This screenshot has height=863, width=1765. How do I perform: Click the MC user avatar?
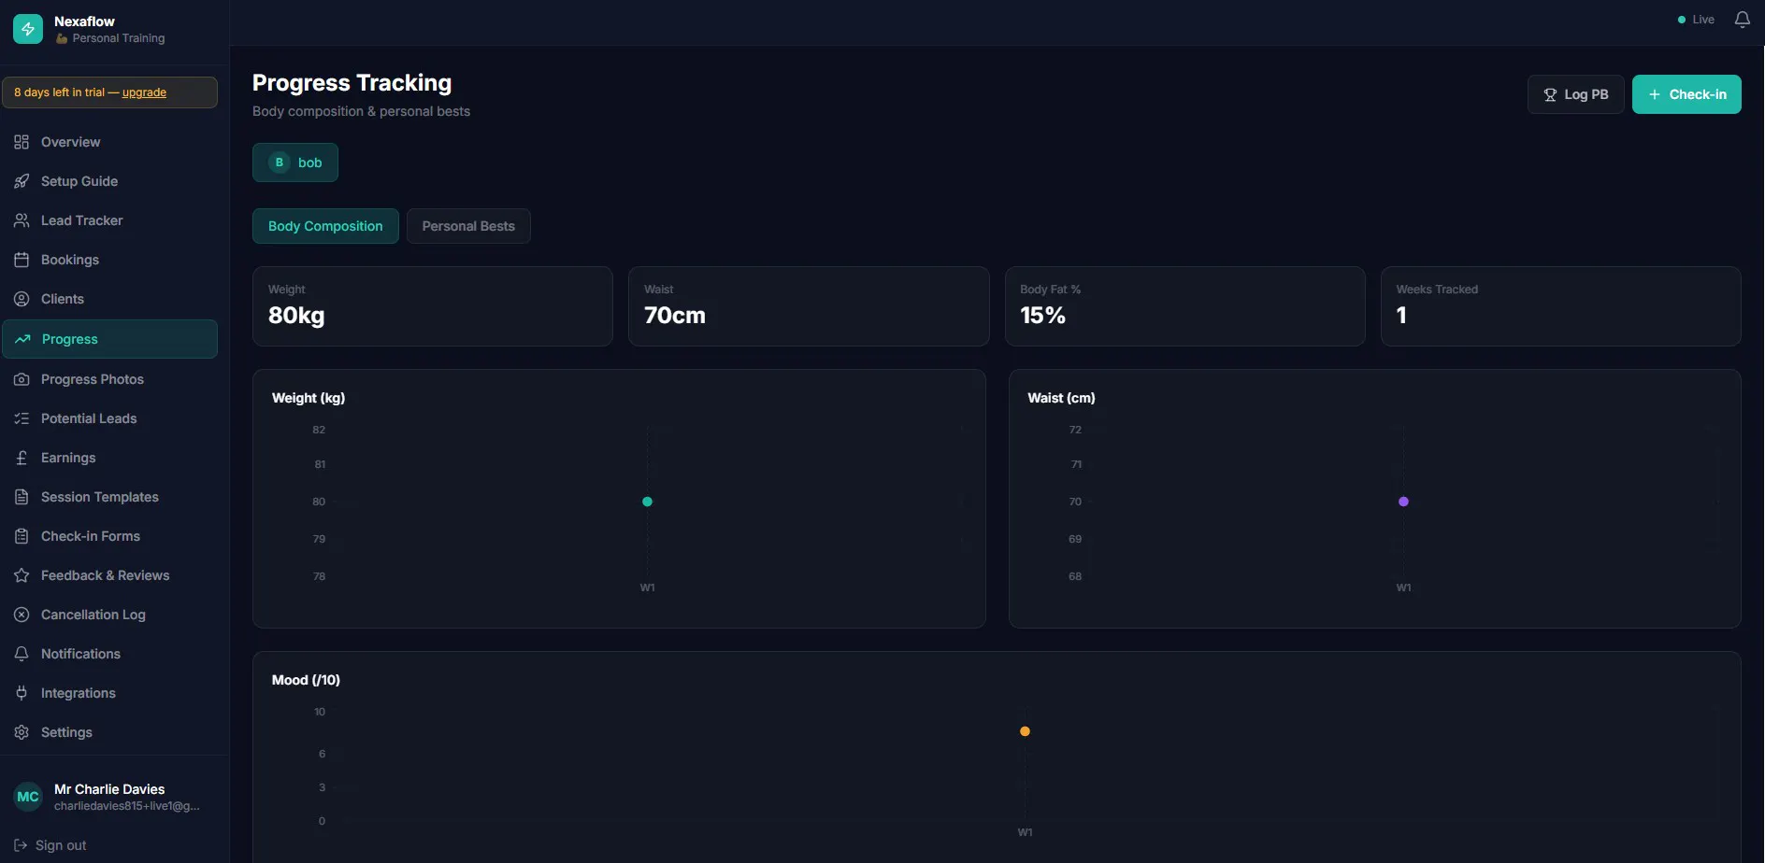(28, 797)
